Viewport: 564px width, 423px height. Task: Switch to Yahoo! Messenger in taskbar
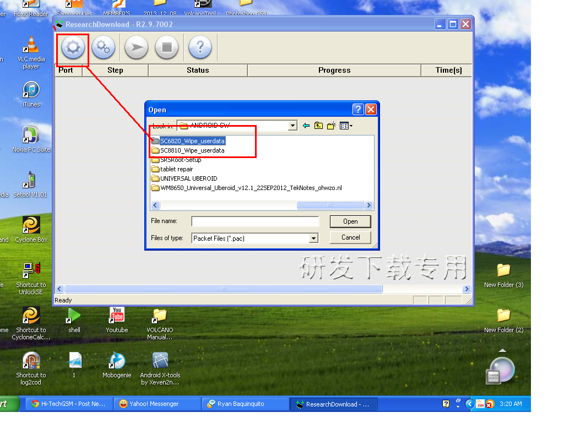pos(156,404)
